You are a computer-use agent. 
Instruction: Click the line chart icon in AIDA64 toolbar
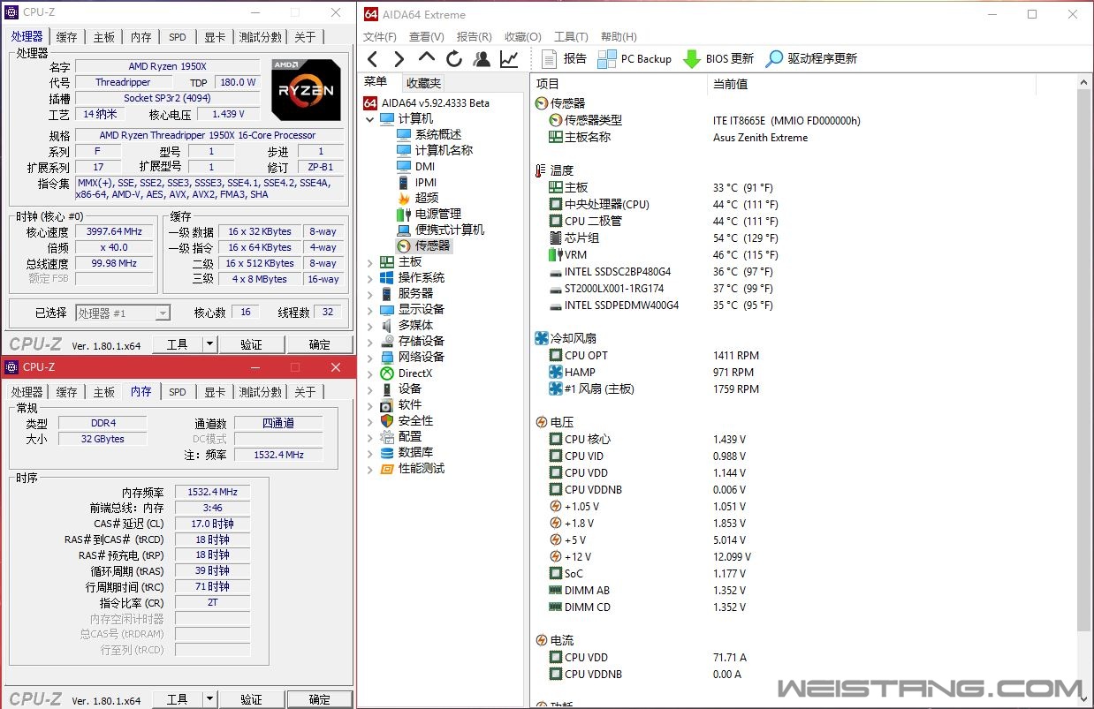(509, 59)
